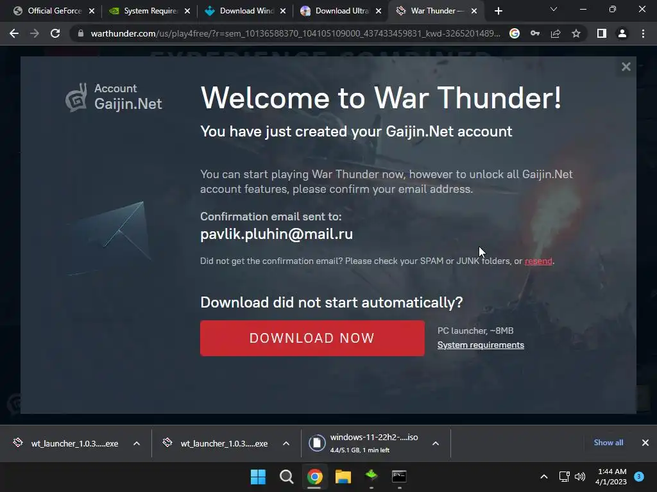Viewport: 657px width, 492px height.
Task: Close the Download Windows tab
Action: coord(283,11)
